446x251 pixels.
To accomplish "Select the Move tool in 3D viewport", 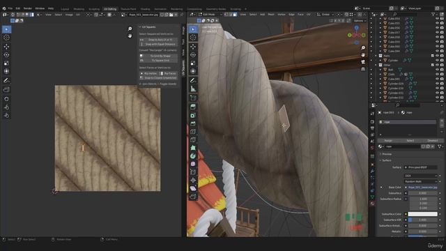I will tap(193, 47).
